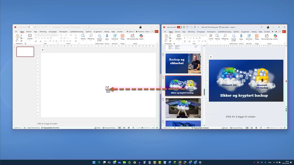294x165 pixels.
Task: Open Visning tab in right window
Action: (254, 31)
